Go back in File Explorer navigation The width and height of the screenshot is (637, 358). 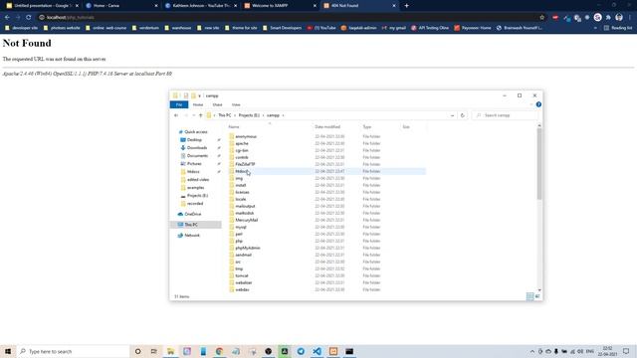pyautogui.click(x=176, y=115)
